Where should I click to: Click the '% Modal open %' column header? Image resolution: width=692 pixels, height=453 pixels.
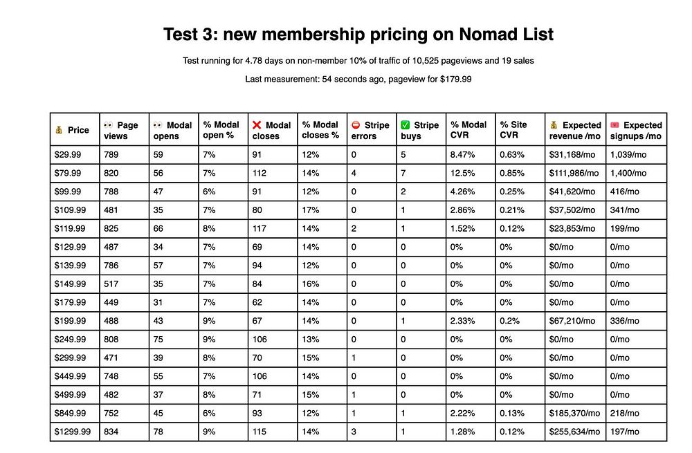[x=221, y=130]
